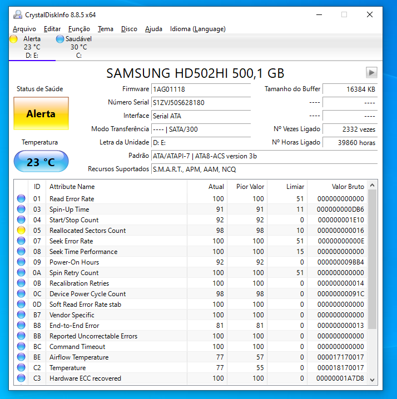
Task: Click scrollbar down arrow in attribute list
Action: (373, 380)
